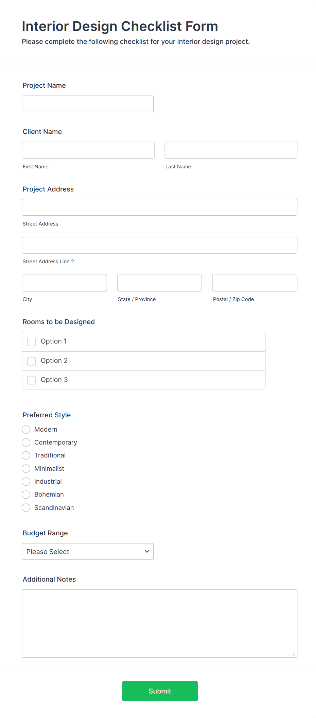Select the Contemporary style option
Image resolution: width=316 pixels, height=718 pixels.
26,442
